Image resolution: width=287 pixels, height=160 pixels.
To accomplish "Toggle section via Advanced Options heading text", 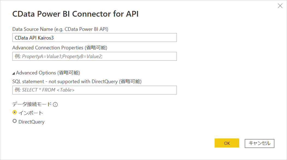I will tap(48, 73).
